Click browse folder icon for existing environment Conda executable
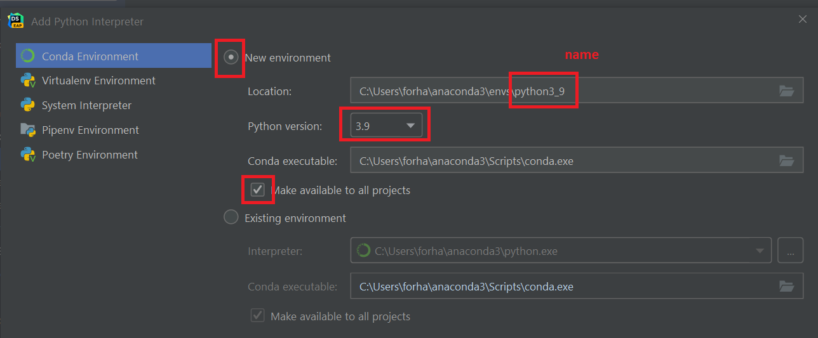The image size is (818, 338). (786, 287)
